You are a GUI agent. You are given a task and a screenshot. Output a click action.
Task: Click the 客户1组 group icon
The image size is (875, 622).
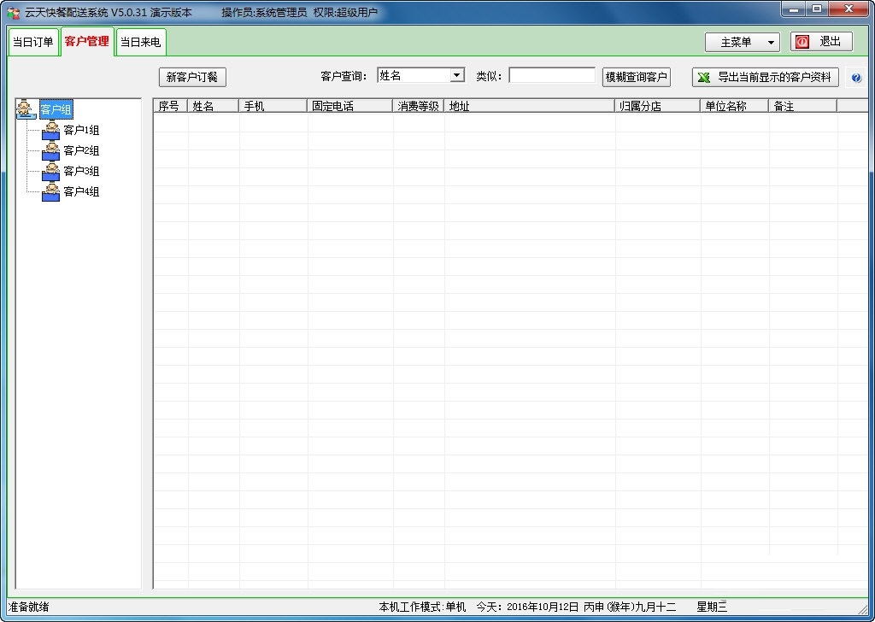click(x=50, y=131)
